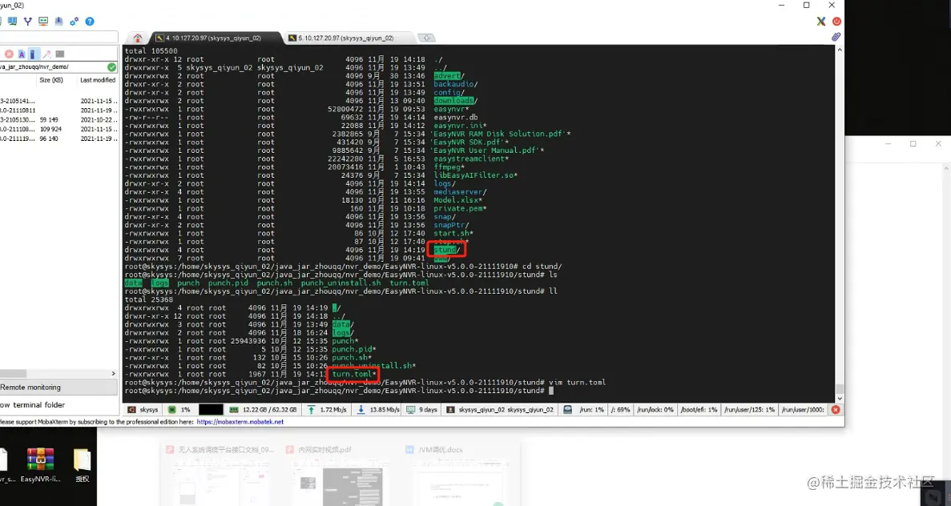Click the disk icon before /run: 1%
The width and height of the screenshot is (951, 506).
pyautogui.click(x=567, y=410)
